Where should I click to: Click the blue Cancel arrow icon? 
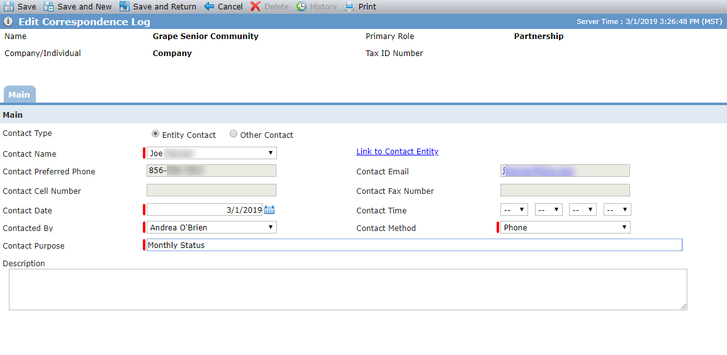coord(209,6)
